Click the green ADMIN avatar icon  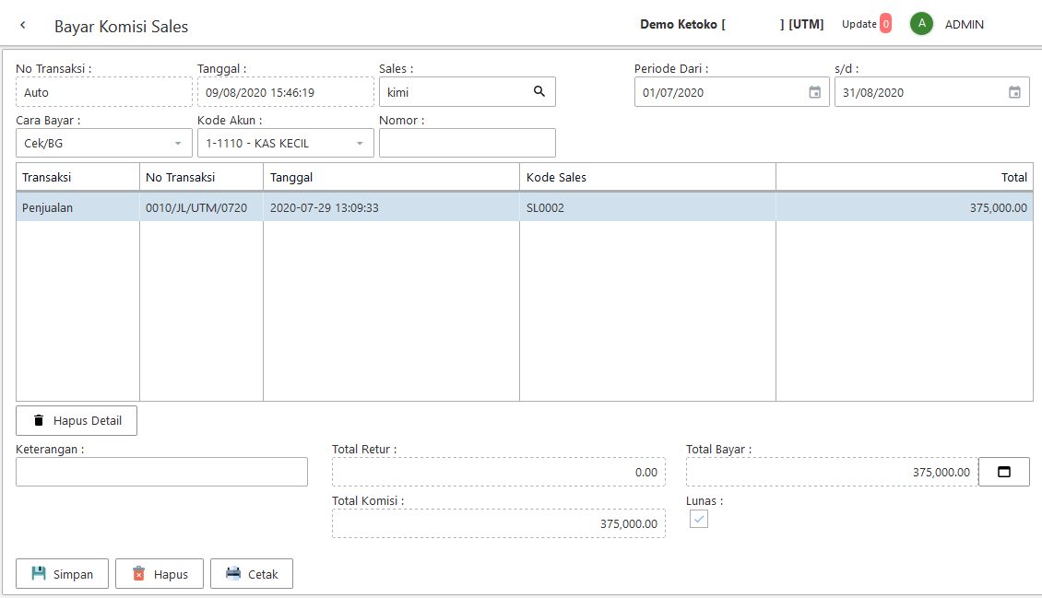pos(921,24)
